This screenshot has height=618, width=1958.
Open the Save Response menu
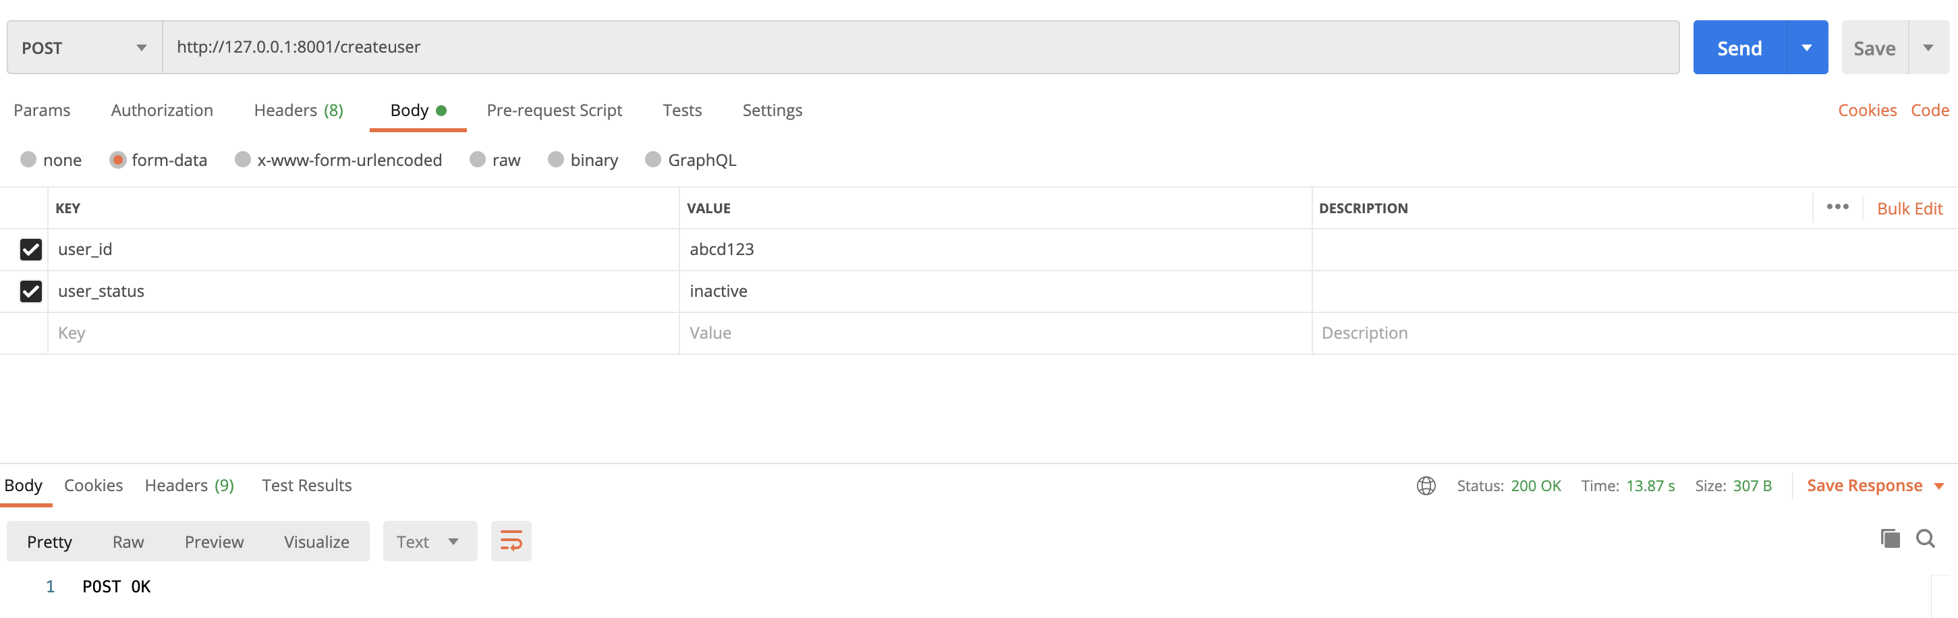coord(1874,486)
